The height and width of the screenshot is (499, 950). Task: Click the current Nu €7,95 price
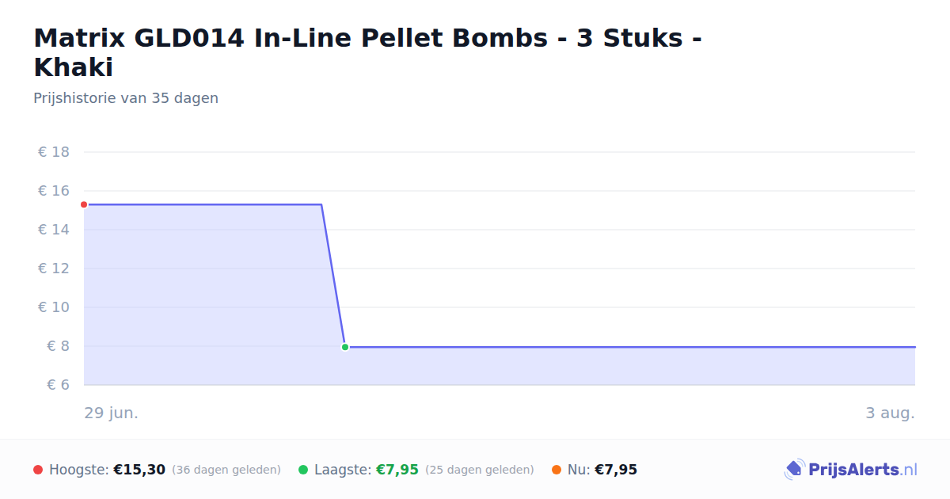[616, 470]
